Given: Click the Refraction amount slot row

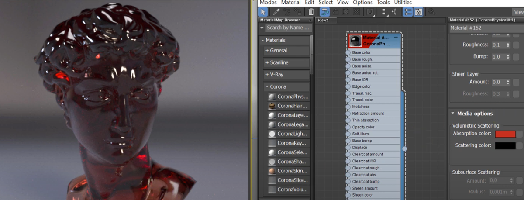Looking at the screenshot, I should coord(374,114).
